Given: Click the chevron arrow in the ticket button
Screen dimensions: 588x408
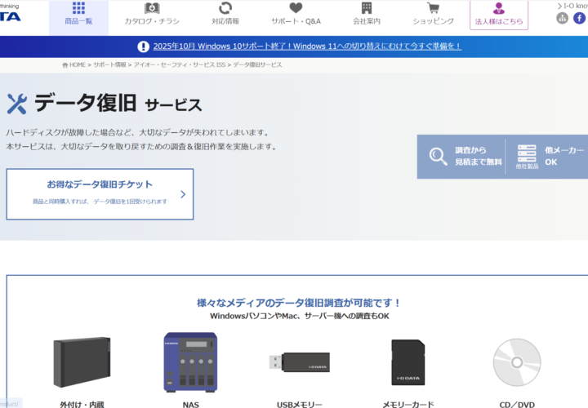Looking at the screenshot, I should click(183, 194).
